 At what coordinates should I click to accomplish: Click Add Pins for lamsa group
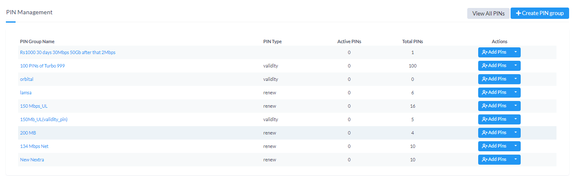494,93
